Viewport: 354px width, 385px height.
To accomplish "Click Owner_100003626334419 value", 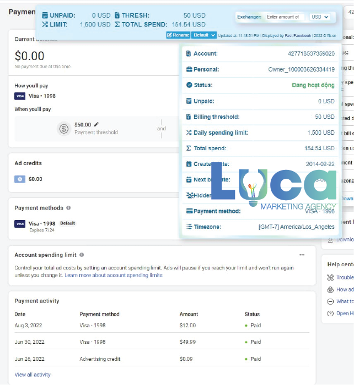I will pos(301,69).
